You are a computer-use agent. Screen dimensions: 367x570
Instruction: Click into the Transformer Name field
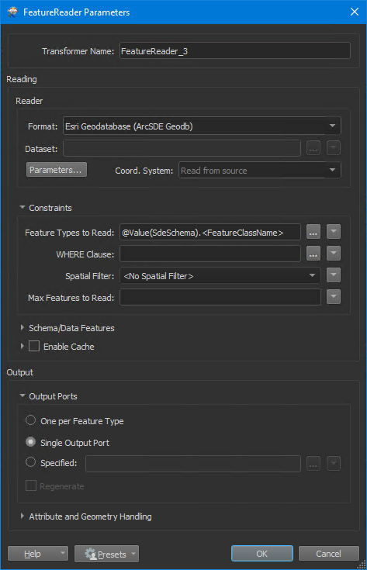(x=235, y=51)
